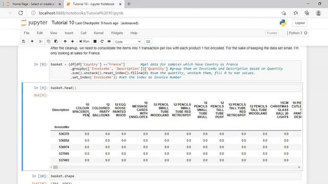Screen dimensions: 328x184
Task: Open the File menu
Action: point(27,33)
